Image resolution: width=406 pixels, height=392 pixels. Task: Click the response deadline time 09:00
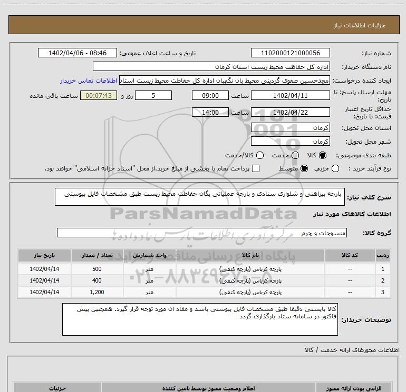pyautogui.click(x=210, y=95)
